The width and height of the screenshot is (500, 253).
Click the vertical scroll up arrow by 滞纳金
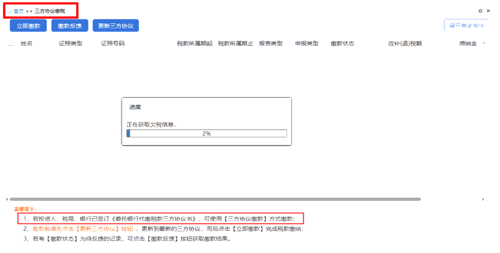click(x=484, y=43)
